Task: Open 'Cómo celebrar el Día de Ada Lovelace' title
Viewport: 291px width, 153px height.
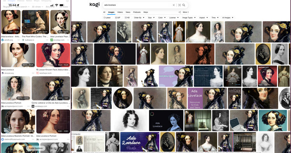Action: click(x=51, y=103)
